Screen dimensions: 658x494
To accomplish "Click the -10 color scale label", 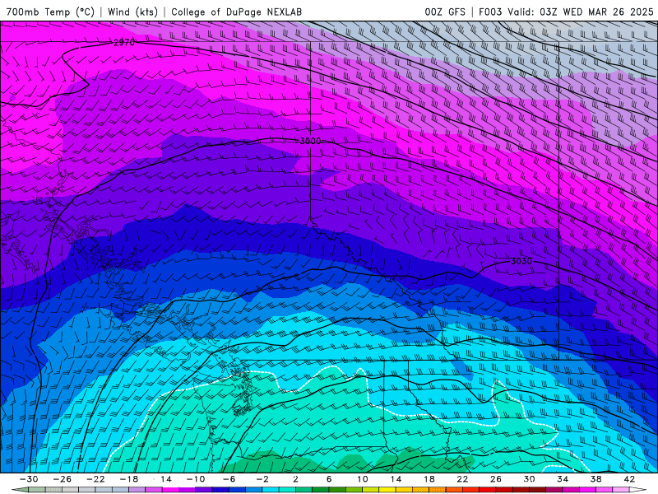I will pos(196,479).
